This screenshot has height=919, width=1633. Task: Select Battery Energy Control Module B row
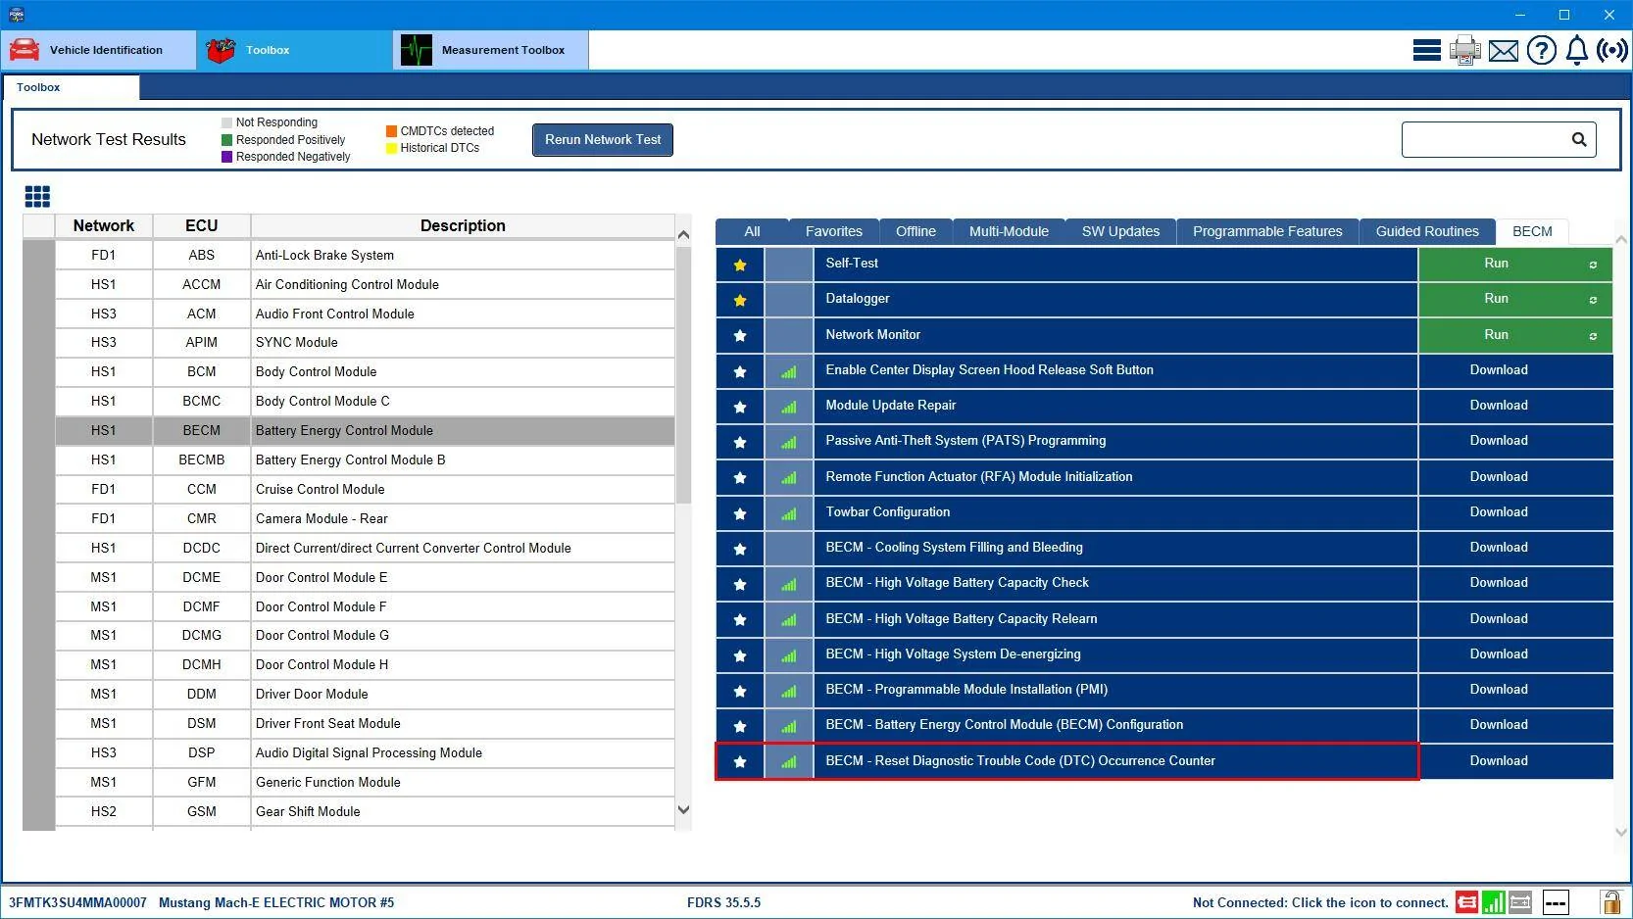click(365, 460)
